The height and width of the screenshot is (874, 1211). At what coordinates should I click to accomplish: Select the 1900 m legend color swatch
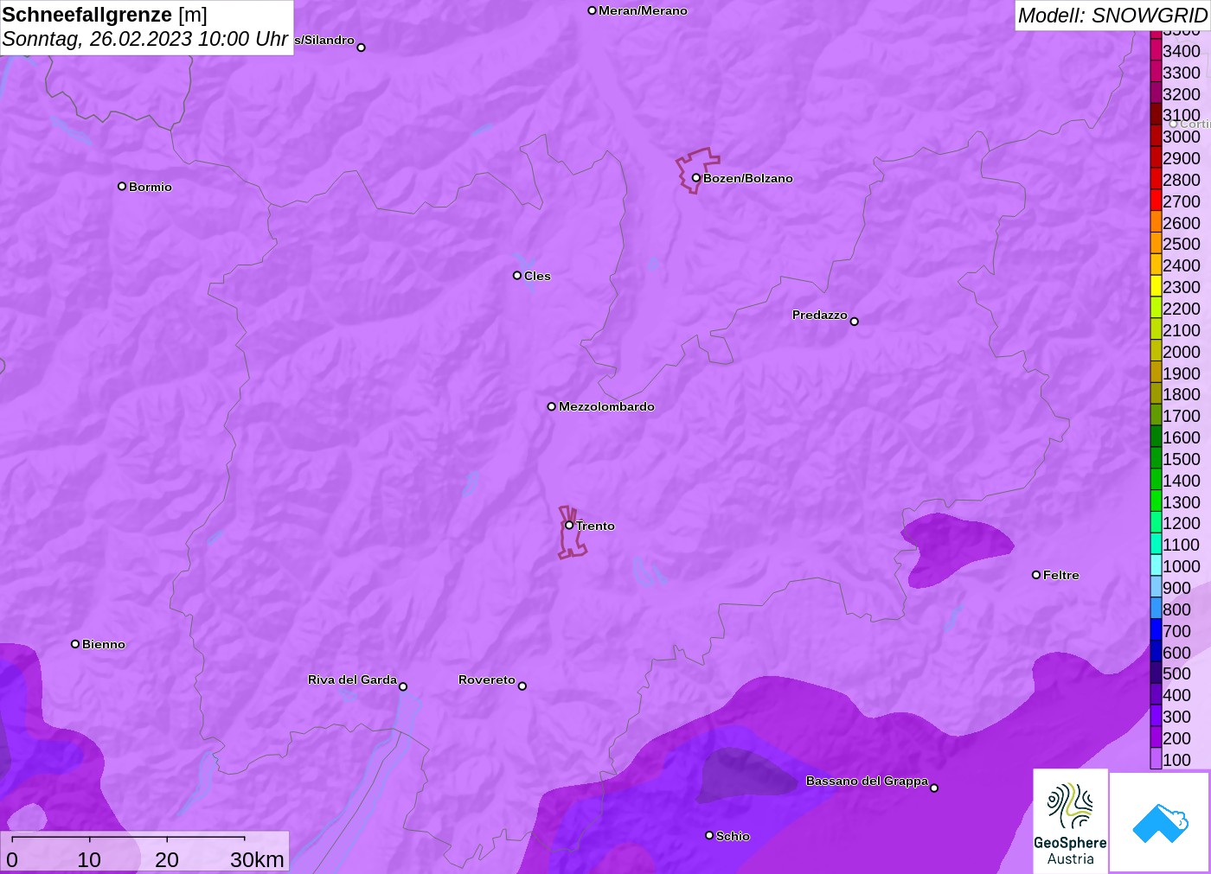[1156, 373]
